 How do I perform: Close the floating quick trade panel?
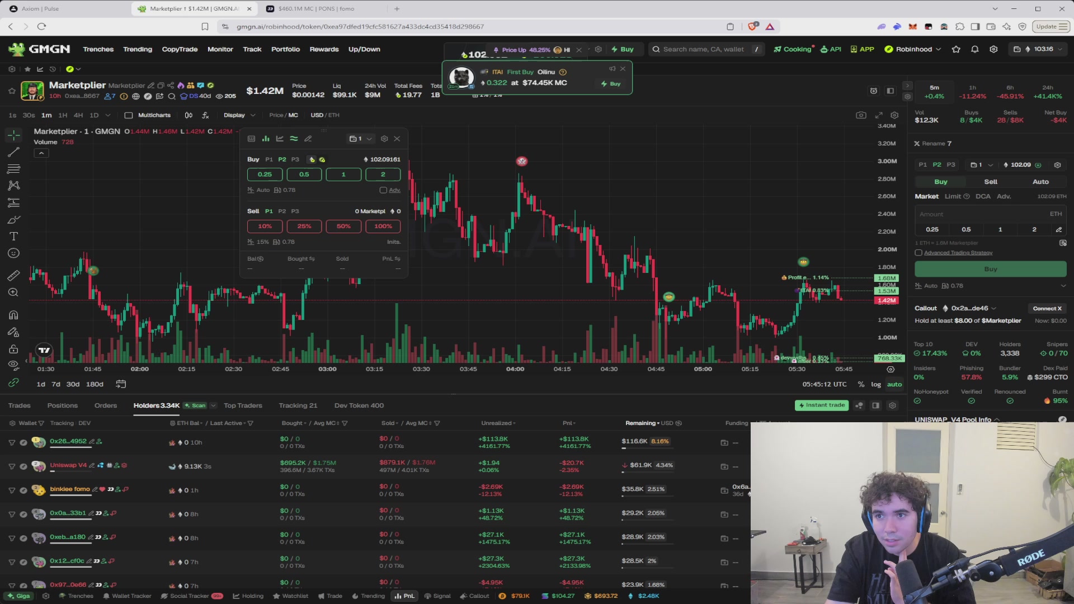pyautogui.click(x=397, y=139)
